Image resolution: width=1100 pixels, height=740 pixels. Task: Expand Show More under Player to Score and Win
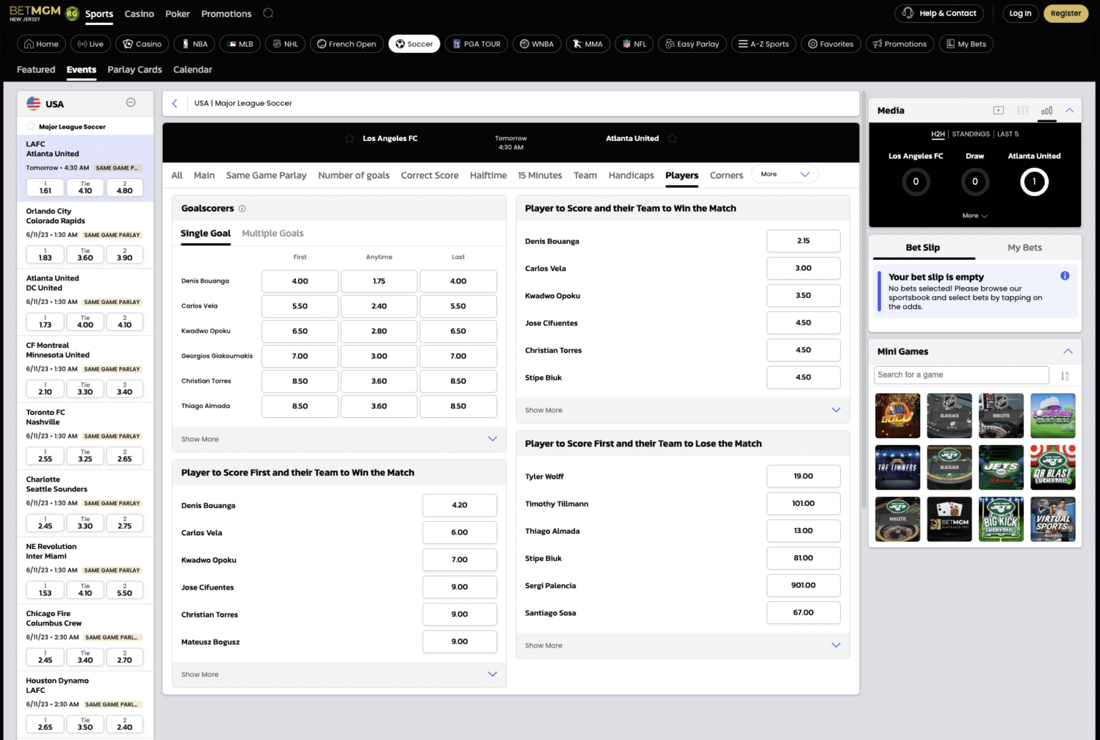click(682, 410)
